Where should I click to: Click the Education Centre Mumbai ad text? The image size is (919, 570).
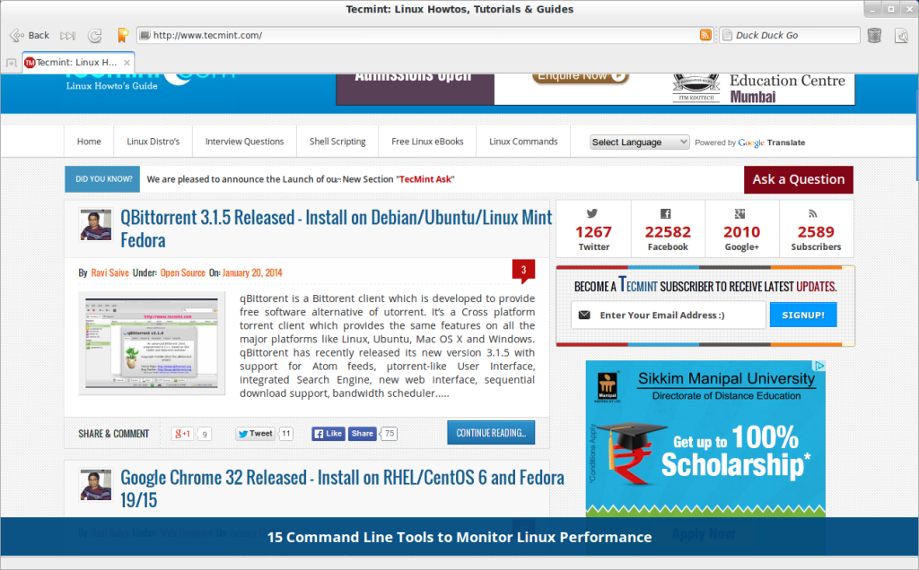787,89
